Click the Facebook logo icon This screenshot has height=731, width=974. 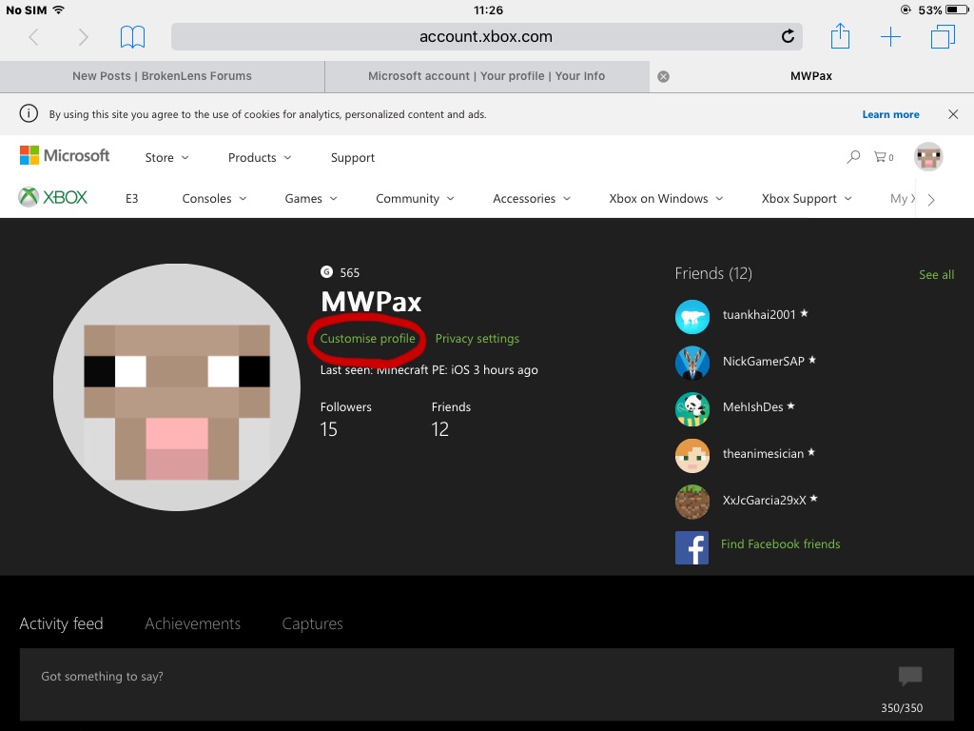(692, 547)
